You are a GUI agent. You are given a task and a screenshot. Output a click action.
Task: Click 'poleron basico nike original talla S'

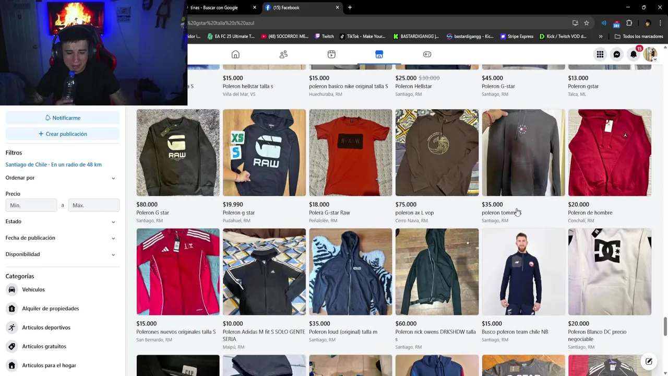tap(349, 86)
